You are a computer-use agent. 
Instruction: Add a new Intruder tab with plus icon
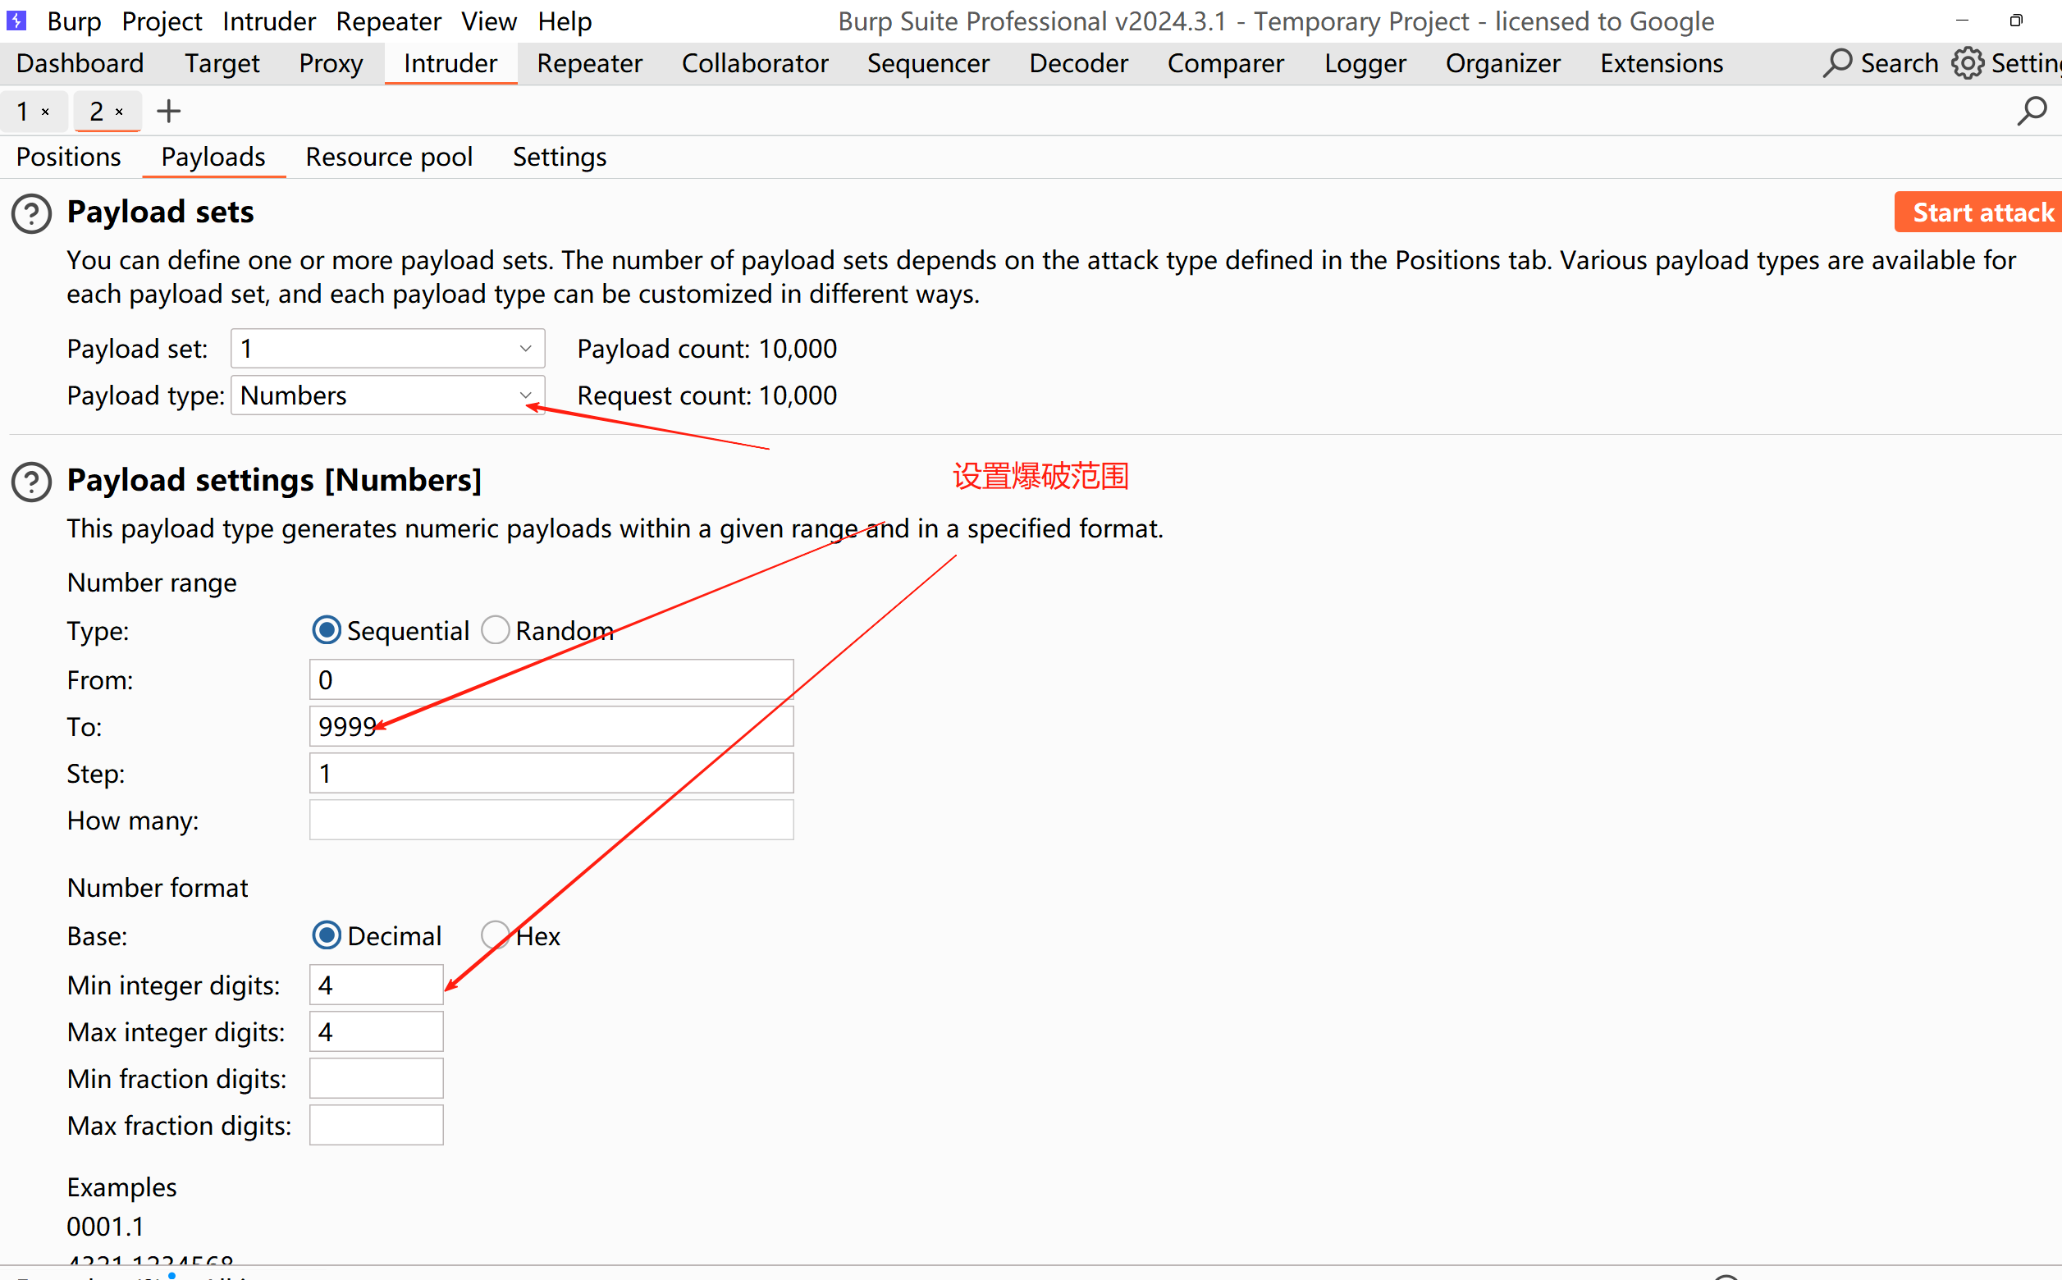click(168, 111)
